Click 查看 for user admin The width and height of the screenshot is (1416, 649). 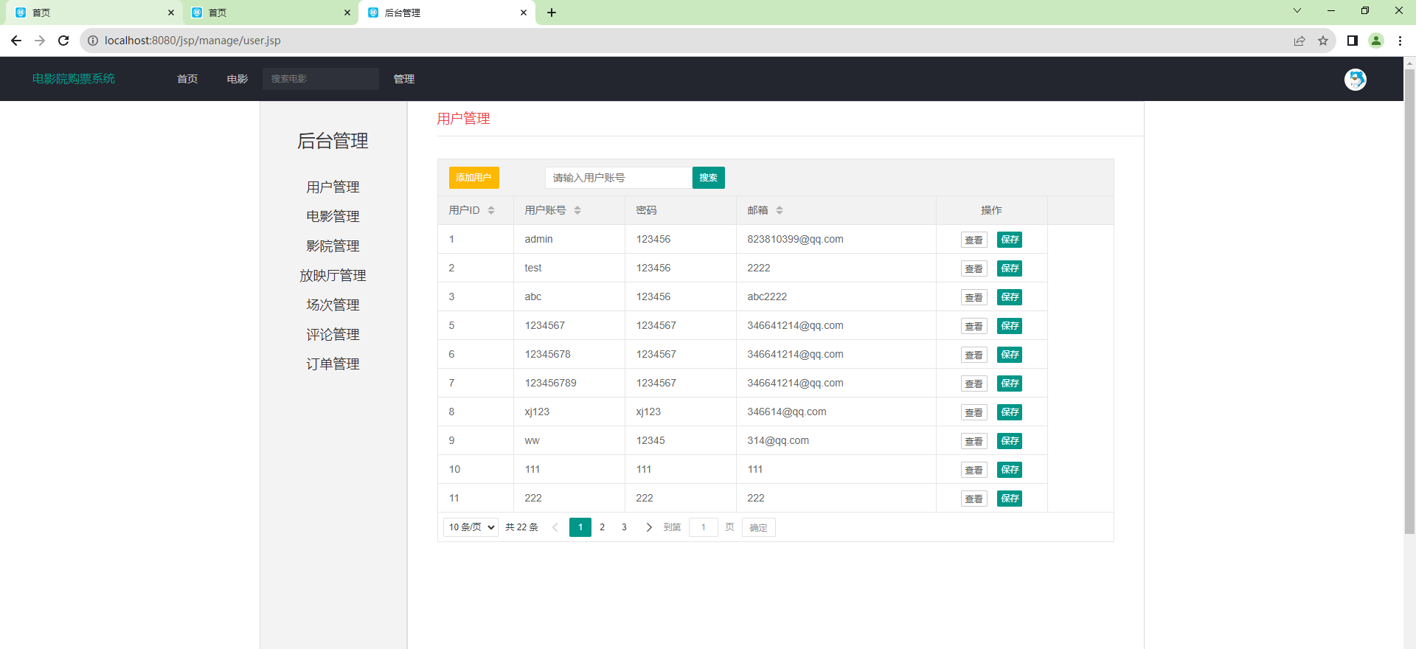(974, 240)
